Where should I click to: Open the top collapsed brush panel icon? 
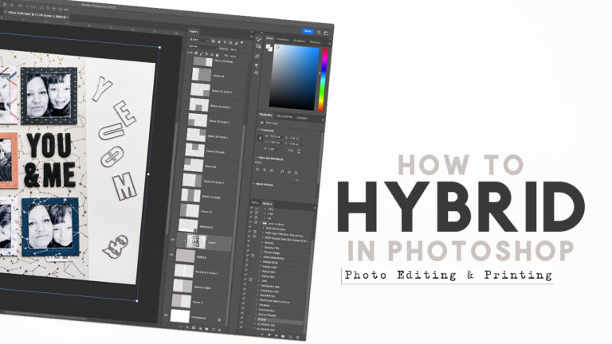[259, 39]
